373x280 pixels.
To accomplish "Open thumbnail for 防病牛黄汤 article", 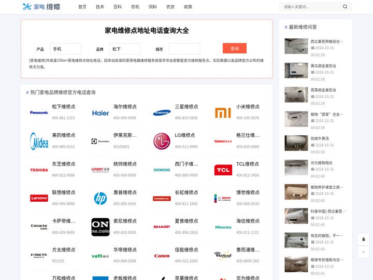I will coord(296,143).
